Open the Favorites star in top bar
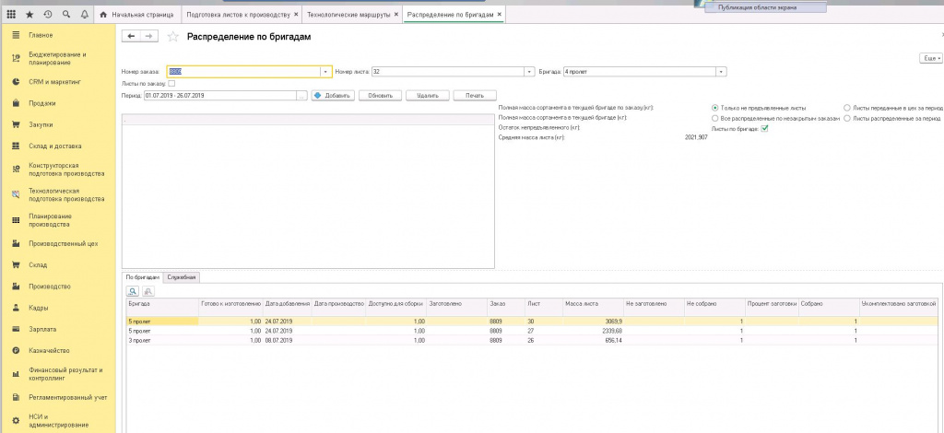 coord(29,14)
